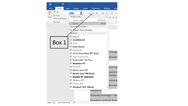Click the Center align icon
The image size is (188, 106).
tap(110, 18)
